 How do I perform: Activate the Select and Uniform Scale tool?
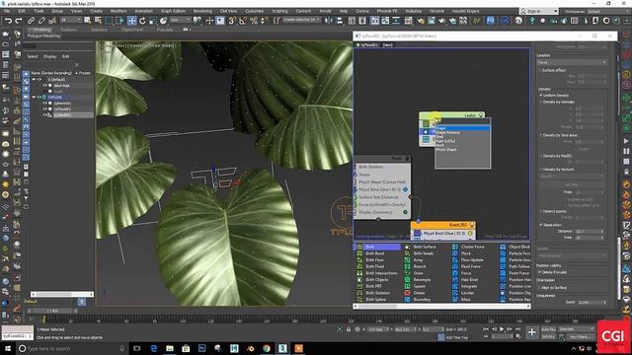tap(153, 21)
